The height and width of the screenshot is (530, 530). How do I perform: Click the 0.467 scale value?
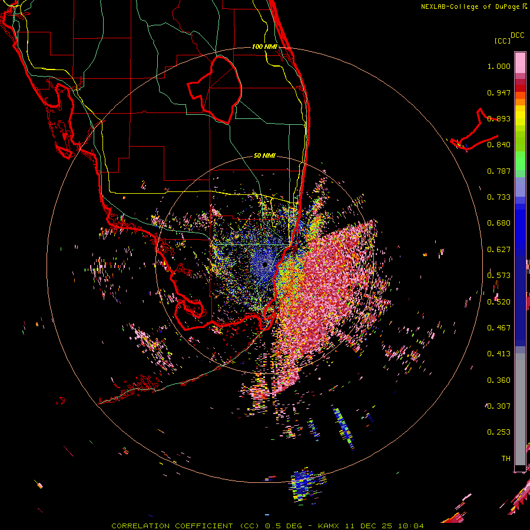click(x=499, y=328)
